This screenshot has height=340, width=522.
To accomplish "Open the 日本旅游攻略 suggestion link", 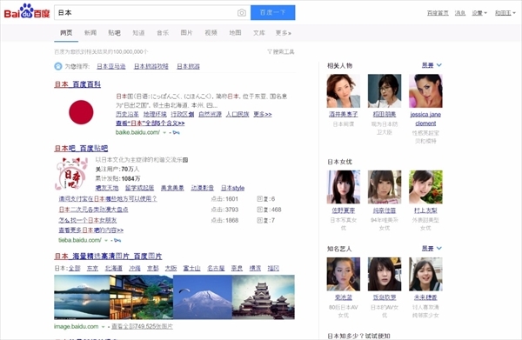I will 151,66.
